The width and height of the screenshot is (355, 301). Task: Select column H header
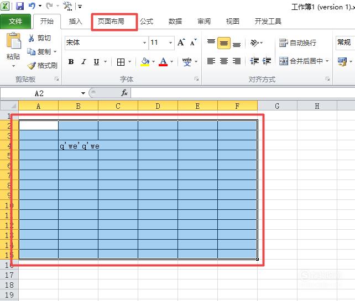317,106
